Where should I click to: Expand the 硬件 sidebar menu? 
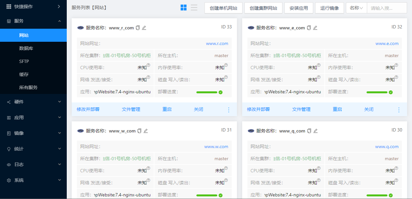coord(33,102)
